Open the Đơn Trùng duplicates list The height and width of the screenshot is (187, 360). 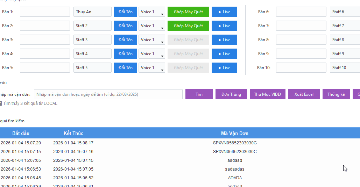[231, 94]
